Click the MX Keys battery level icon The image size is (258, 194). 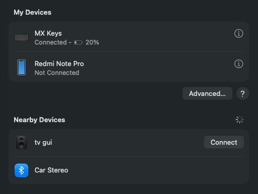[78, 42]
